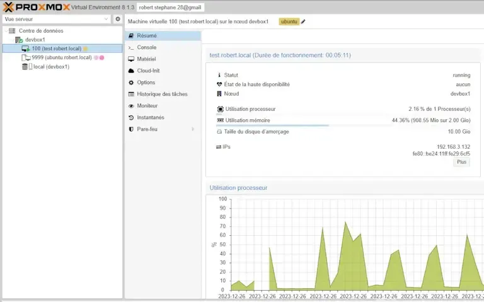Open the server view settings gear
Screen dimensions: 484x302
117,19
